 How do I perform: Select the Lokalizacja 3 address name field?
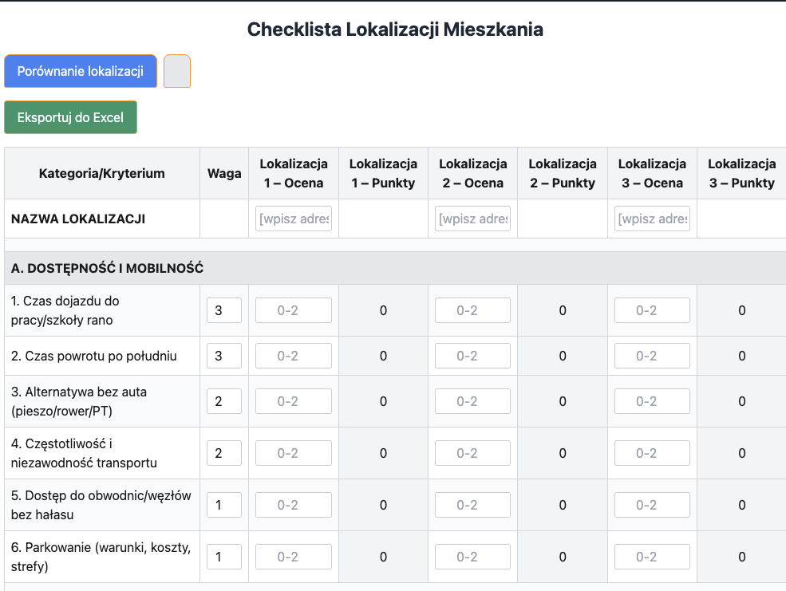click(x=652, y=219)
